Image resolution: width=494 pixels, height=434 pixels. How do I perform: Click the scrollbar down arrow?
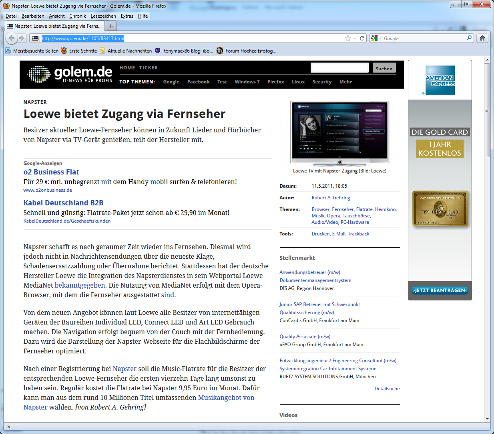click(487, 419)
